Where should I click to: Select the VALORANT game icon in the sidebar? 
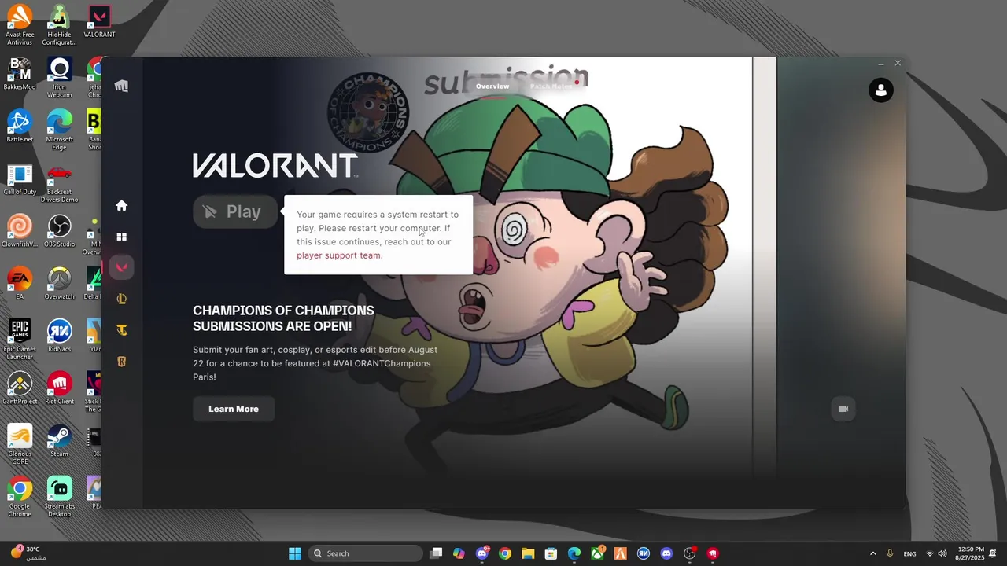coord(121,267)
